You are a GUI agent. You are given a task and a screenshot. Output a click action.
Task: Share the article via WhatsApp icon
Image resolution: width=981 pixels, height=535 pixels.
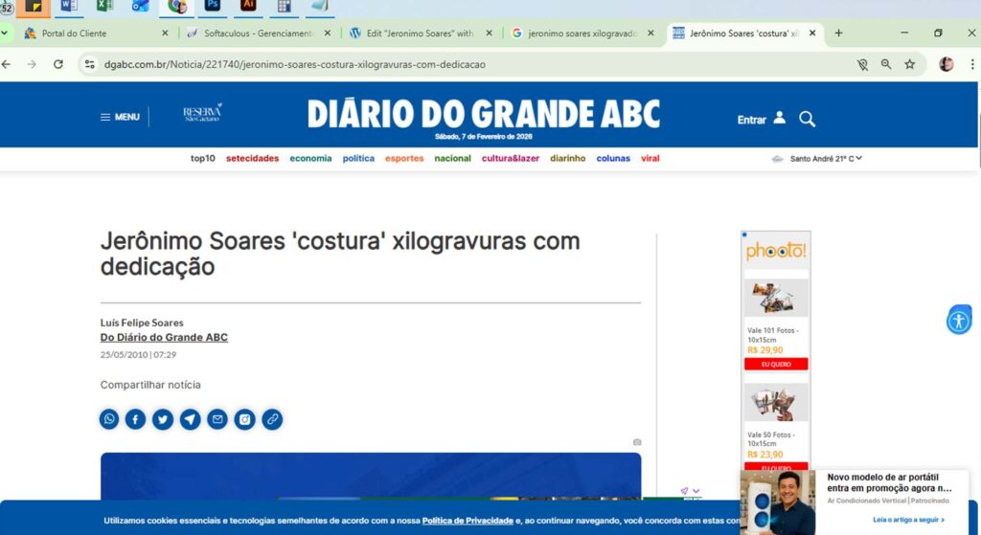click(110, 419)
